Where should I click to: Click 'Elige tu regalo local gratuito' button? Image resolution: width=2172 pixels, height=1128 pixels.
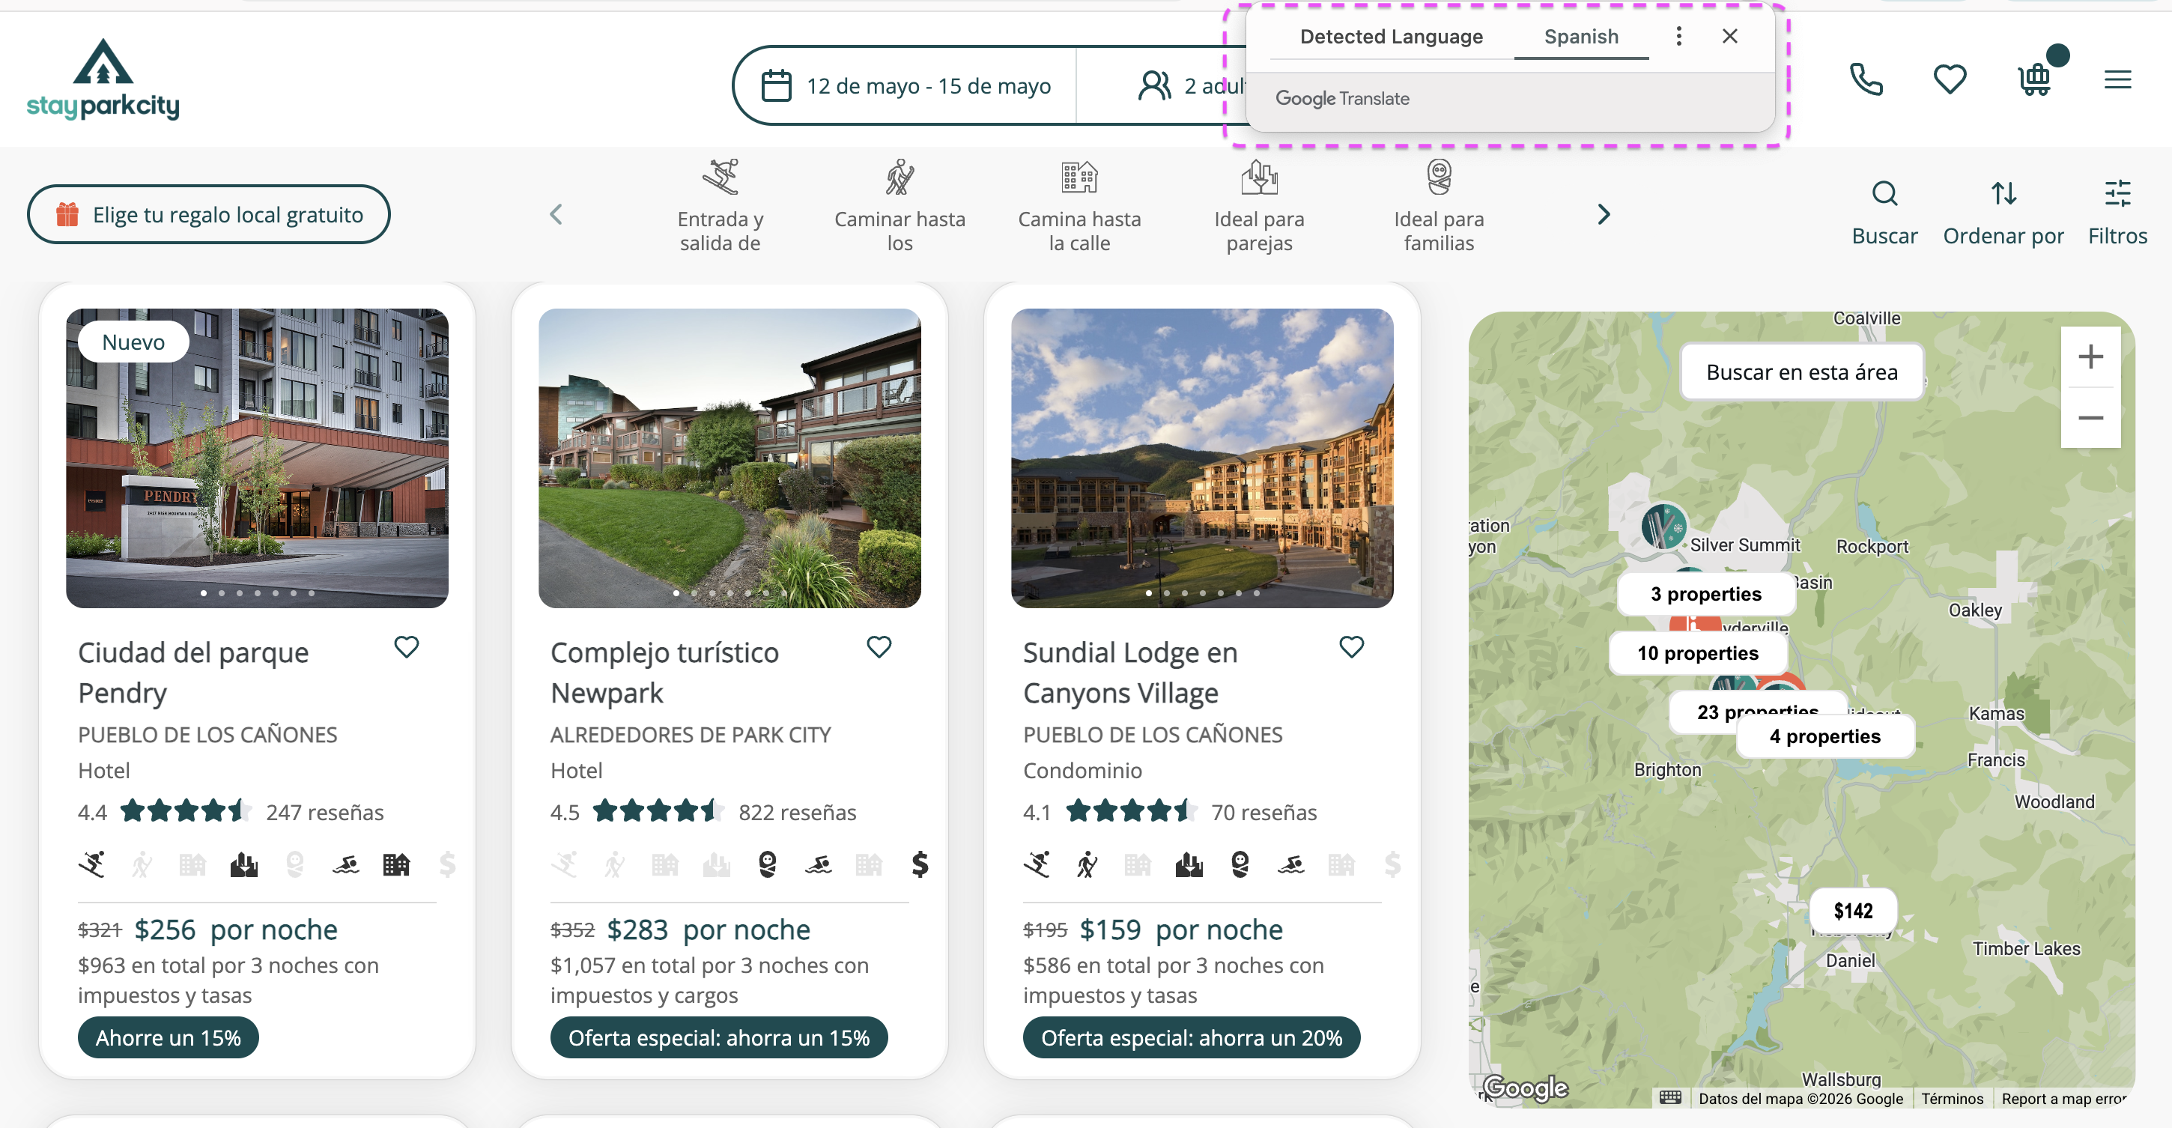point(208,214)
